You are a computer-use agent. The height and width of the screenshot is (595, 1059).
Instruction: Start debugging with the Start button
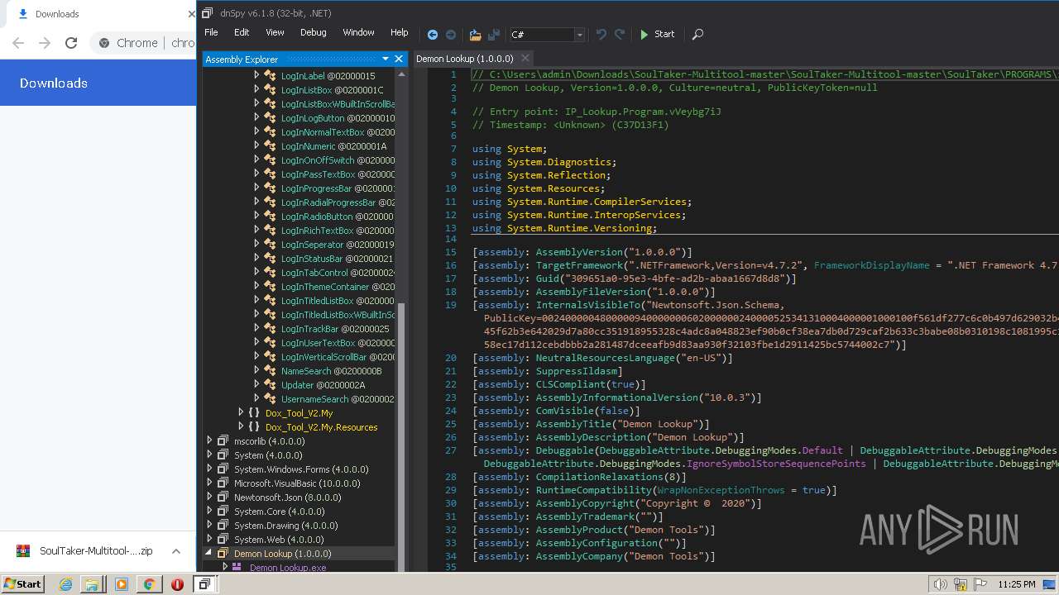pos(657,35)
